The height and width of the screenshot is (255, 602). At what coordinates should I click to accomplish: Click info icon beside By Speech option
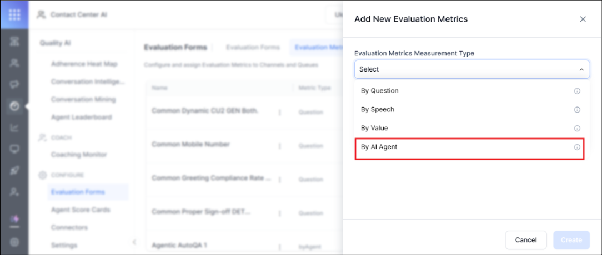coord(577,110)
